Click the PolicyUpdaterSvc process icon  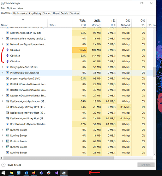[x=7, y=67]
